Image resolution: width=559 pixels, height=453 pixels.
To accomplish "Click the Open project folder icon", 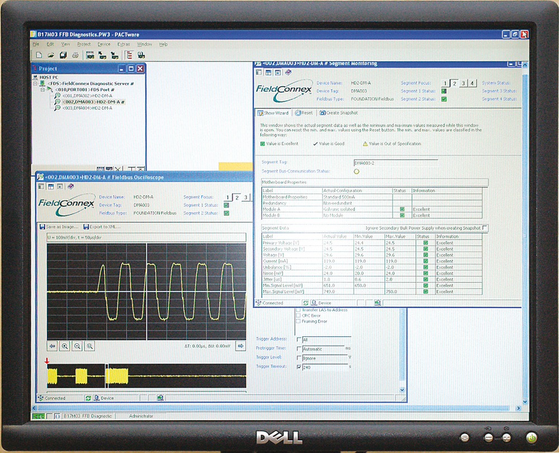I will click(51, 55).
